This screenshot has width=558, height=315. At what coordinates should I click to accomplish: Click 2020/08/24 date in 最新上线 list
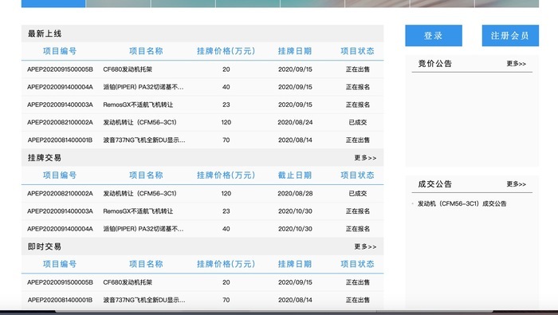(x=295, y=123)
